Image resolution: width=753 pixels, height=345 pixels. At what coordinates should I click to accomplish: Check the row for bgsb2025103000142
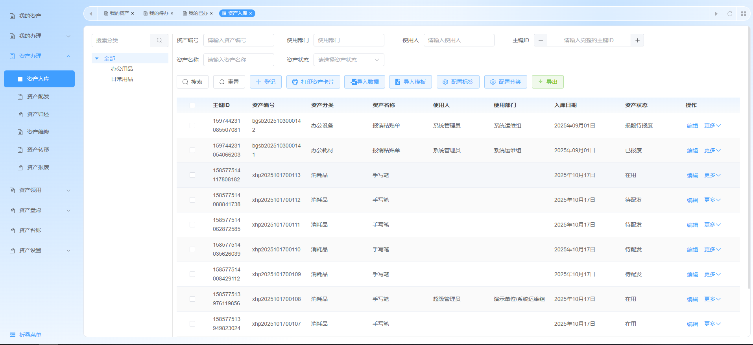click(x=192, y=125)
